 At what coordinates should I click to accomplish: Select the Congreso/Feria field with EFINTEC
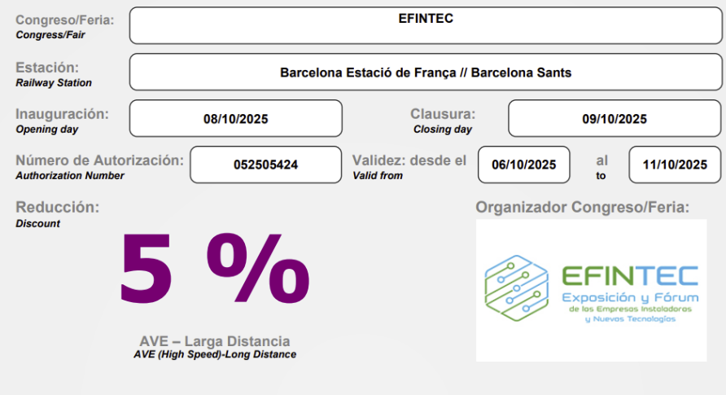(426, 25)
